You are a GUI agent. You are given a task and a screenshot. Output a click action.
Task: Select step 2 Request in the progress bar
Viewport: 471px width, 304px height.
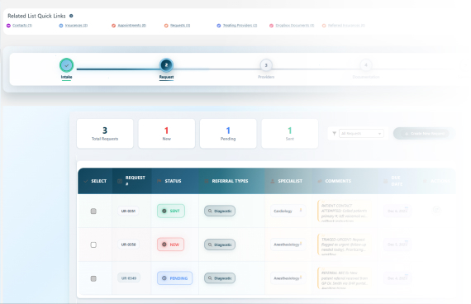pyautogui.click(x=166, y=65)
